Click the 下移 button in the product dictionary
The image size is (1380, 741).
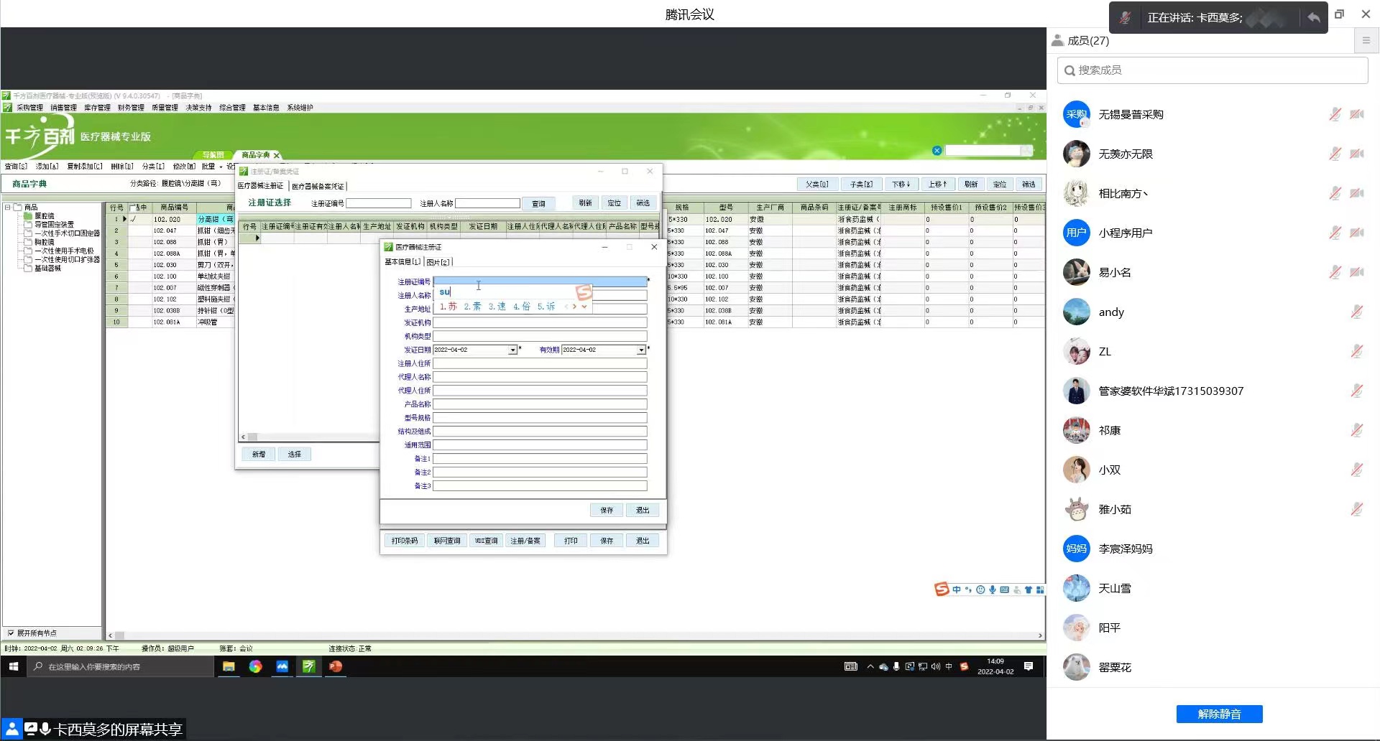(901, 184)
